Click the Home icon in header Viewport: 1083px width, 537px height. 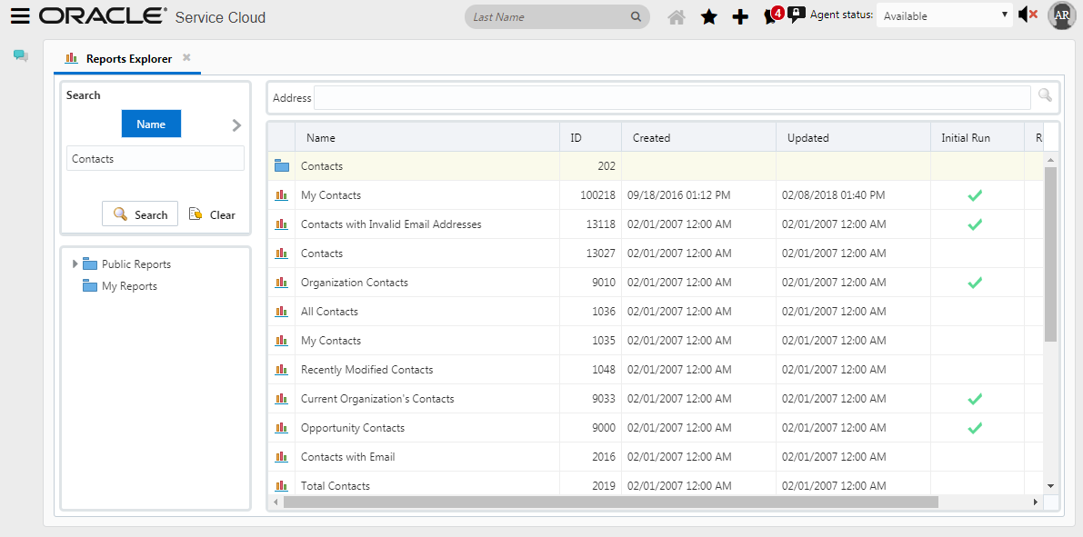677,17
